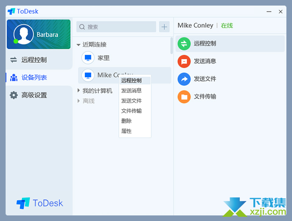Click the advanced settings gear icon
Screen dimensions: 292x221
14,95
